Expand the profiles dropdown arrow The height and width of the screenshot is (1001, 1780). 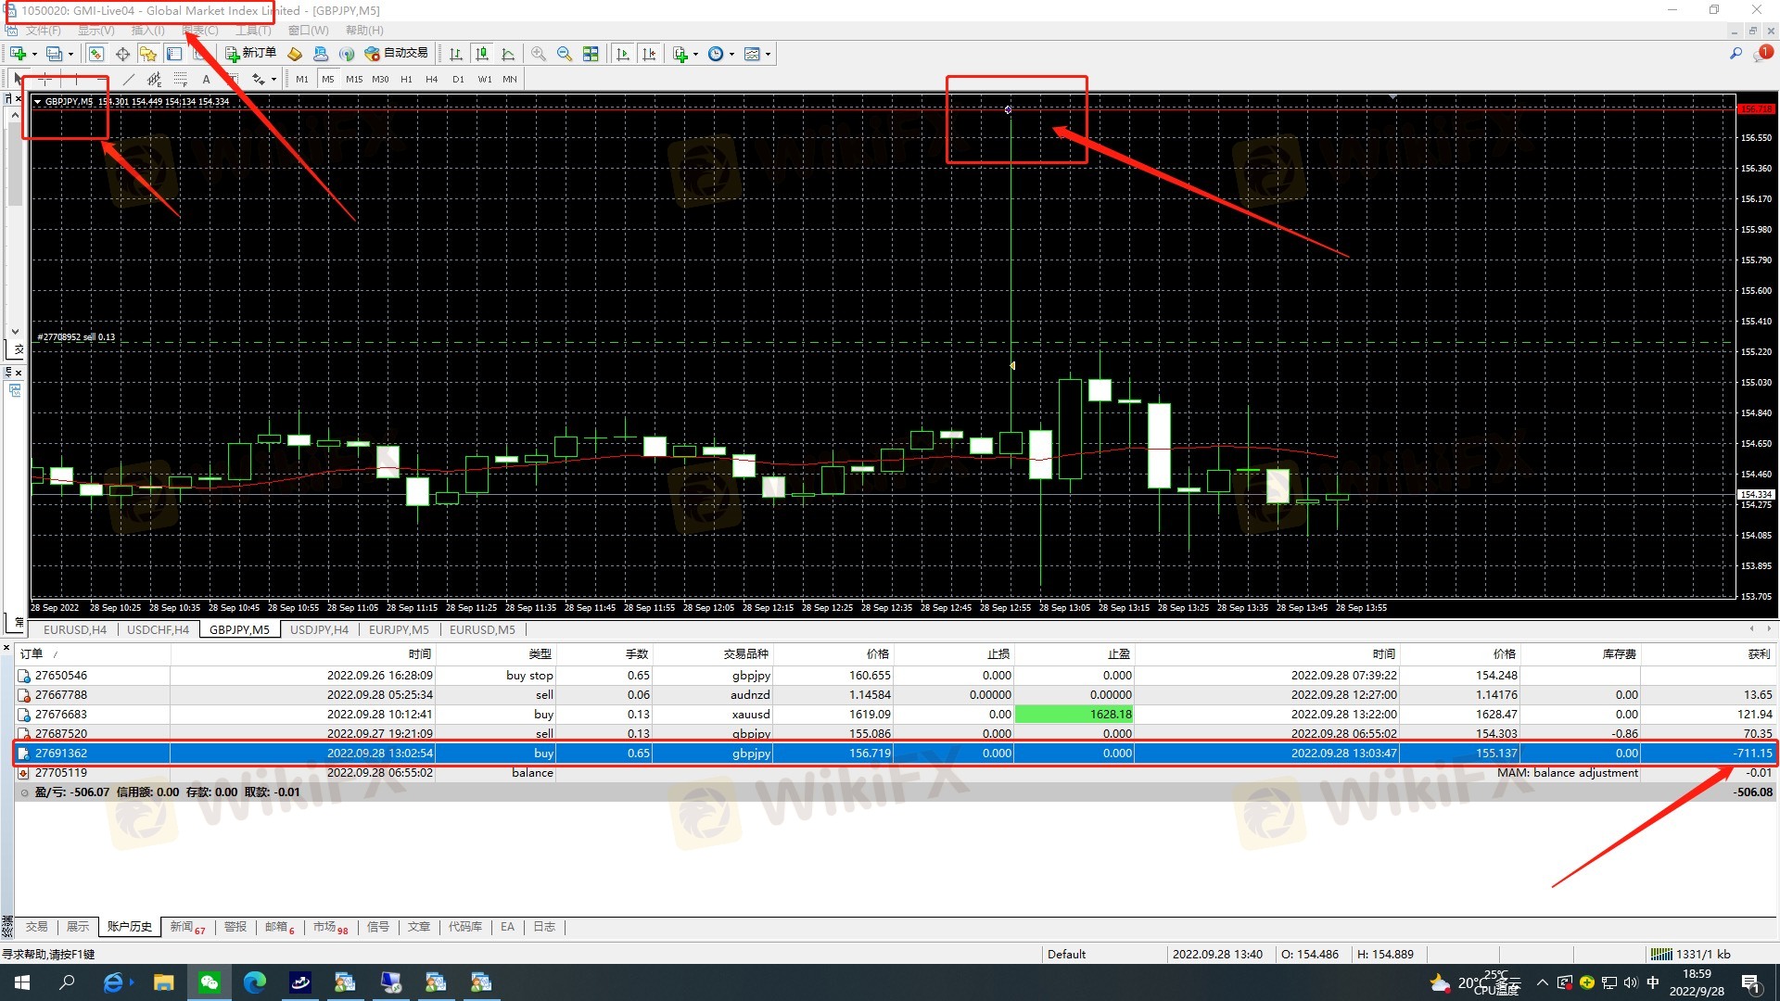pyautogui.click(x=70, y=55)
